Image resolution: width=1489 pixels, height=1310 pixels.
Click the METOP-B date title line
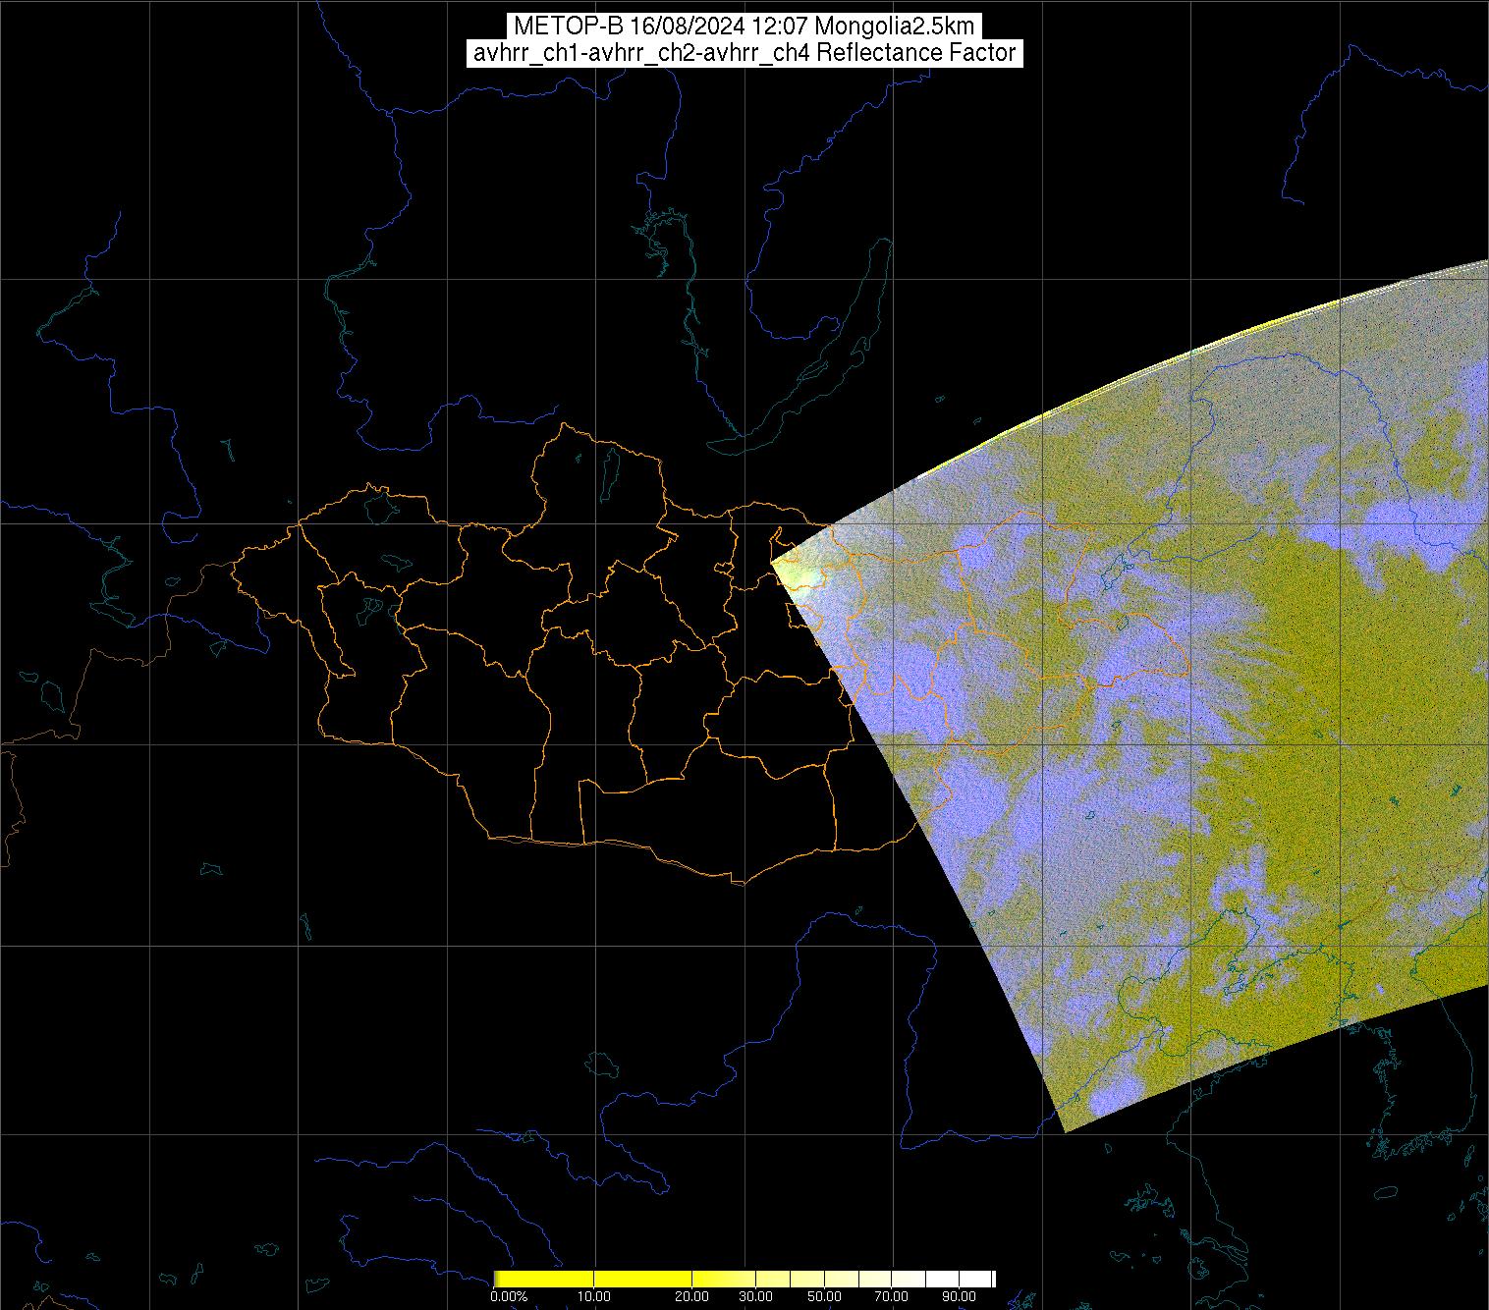pos(744,27)
